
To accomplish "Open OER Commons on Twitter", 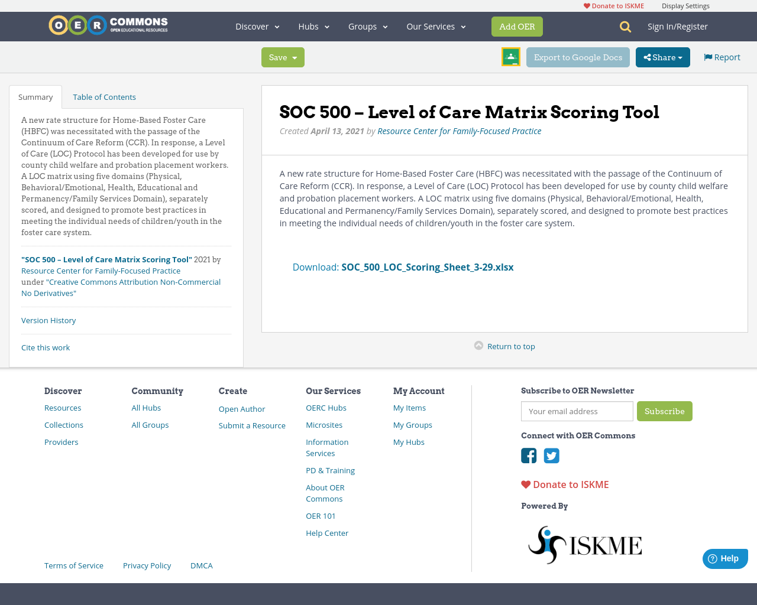I will (551, 456).
